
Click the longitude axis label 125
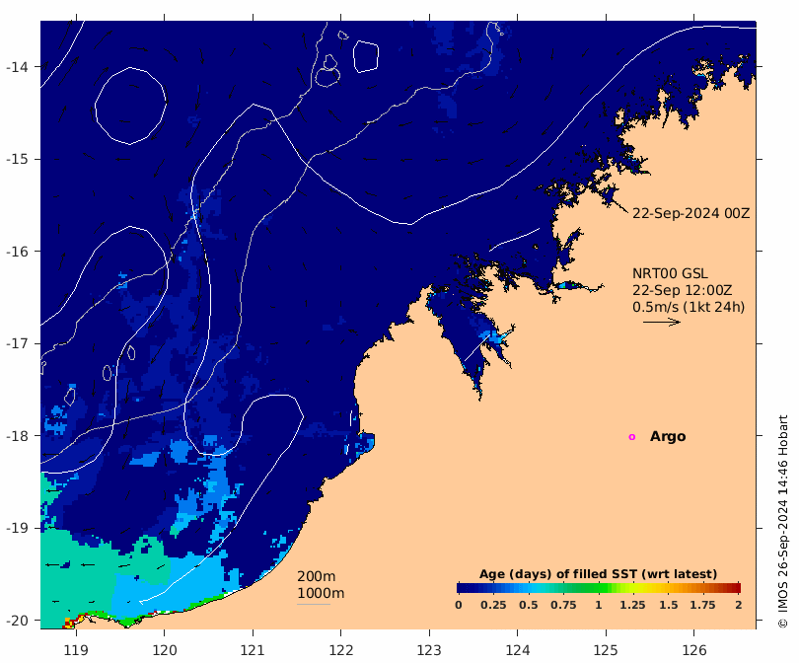click(x=606, y=650)
